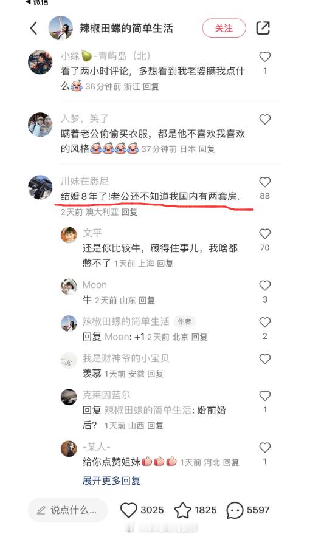Open author avatar in the header

point(61,28)
